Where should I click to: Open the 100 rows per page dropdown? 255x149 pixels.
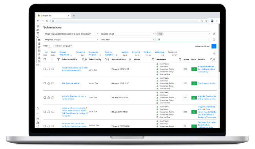point(63,46)
